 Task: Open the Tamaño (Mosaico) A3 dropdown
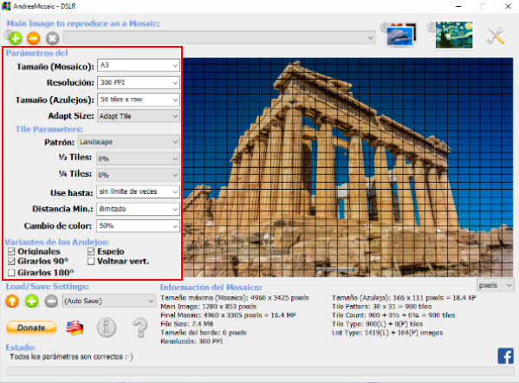pos(139,66)
